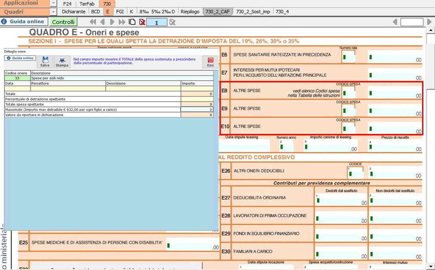
Task: Open the 730_2_CAF tab
Action: (218, 12)
